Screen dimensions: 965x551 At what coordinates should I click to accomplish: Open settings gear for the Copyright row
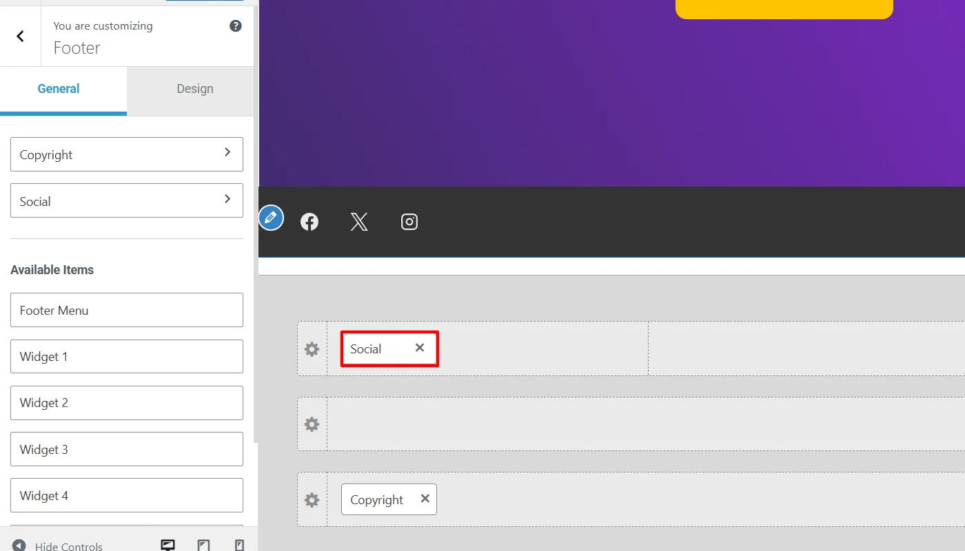click(312, 500)
